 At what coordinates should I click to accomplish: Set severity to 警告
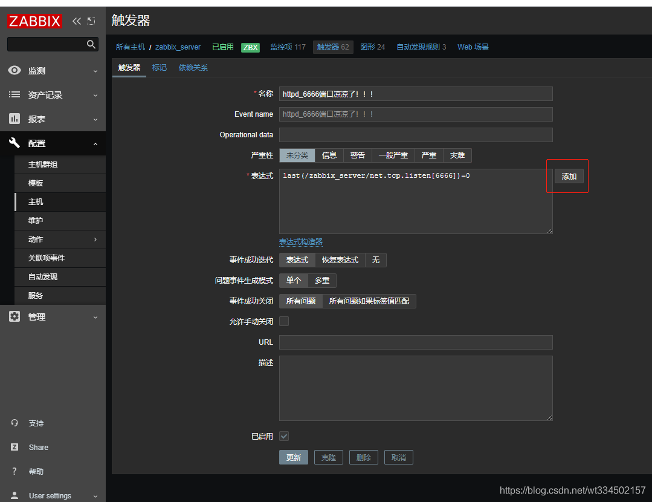(358, 155)
